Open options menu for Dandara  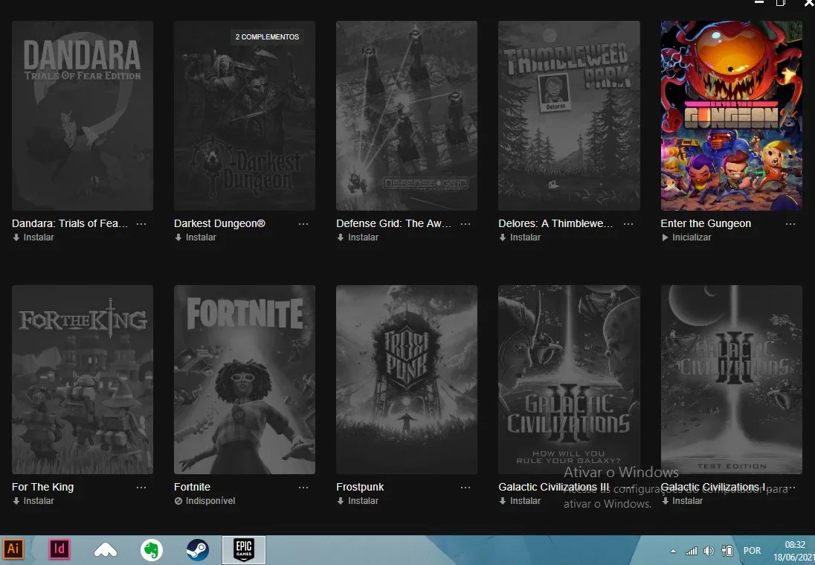point(141,224)
